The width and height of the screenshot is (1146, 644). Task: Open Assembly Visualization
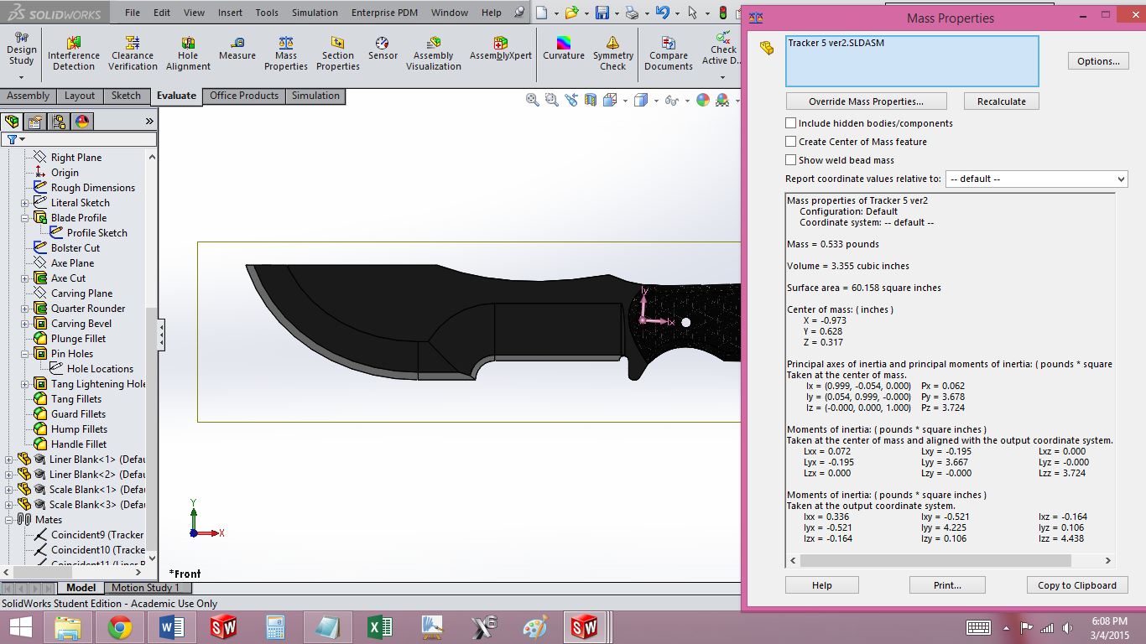point(433,52)
